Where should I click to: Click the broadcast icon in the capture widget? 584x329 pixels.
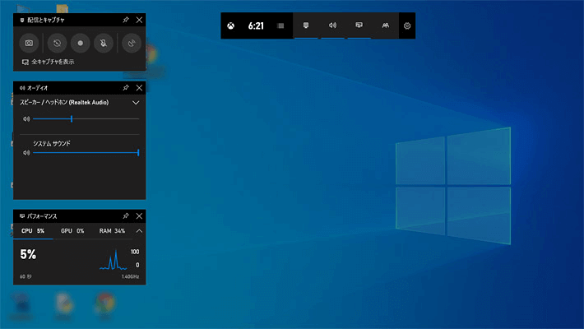(x=131, y=43)
